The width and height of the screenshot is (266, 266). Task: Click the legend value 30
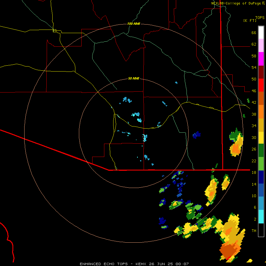(254, 137)
